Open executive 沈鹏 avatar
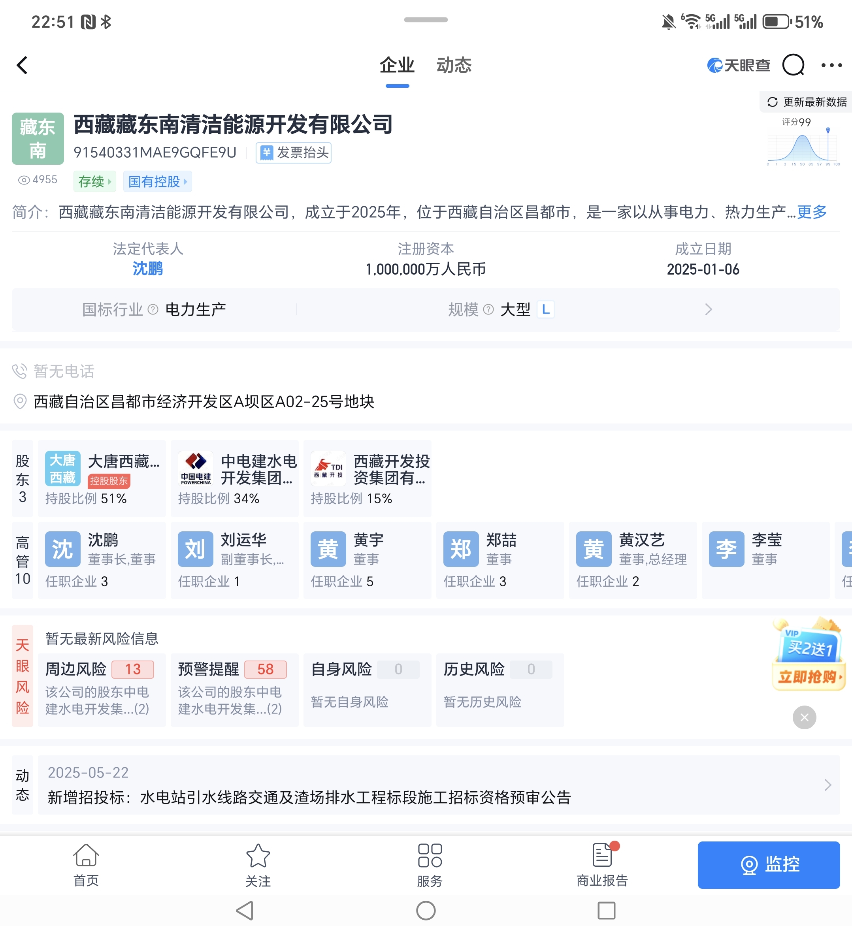The height and width of the screenshot is (926, 852). [63, 549]
